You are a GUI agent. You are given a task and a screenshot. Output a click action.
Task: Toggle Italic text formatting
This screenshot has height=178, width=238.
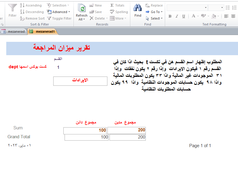tap(177, 16)
